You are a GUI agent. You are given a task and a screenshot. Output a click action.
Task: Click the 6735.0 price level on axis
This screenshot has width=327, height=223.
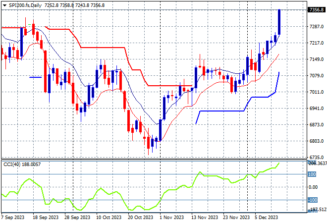[314, 157]
